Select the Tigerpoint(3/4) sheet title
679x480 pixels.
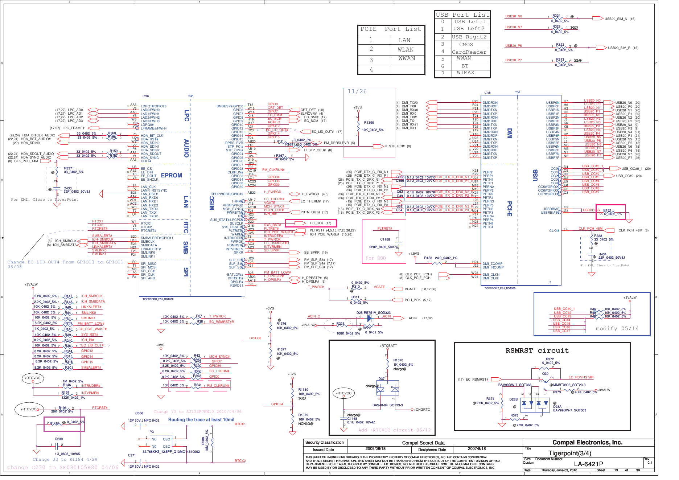click(569, 453)
